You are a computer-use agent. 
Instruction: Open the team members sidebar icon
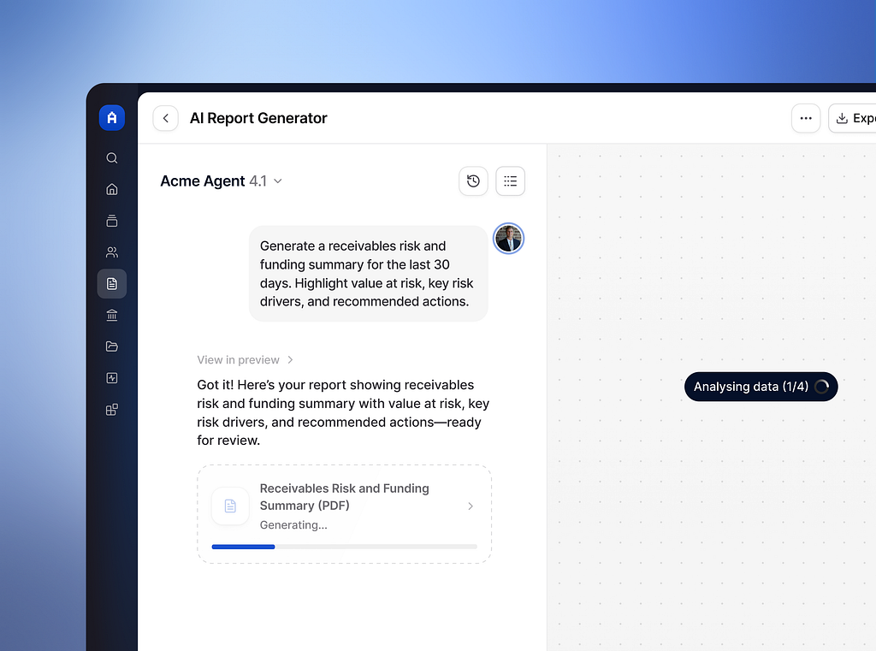click(111, 252)
